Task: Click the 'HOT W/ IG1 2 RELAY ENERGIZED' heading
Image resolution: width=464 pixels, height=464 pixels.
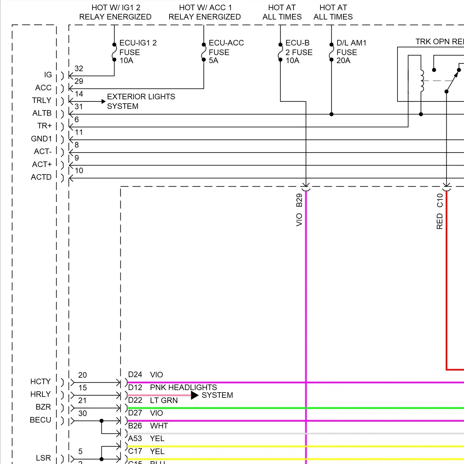Action: (x=115, y=12)
